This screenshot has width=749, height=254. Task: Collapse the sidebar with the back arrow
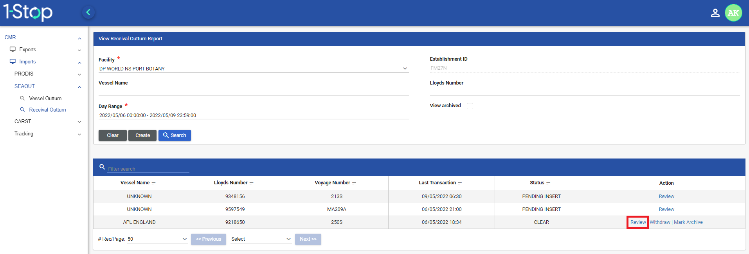click(x=88, y=13)
